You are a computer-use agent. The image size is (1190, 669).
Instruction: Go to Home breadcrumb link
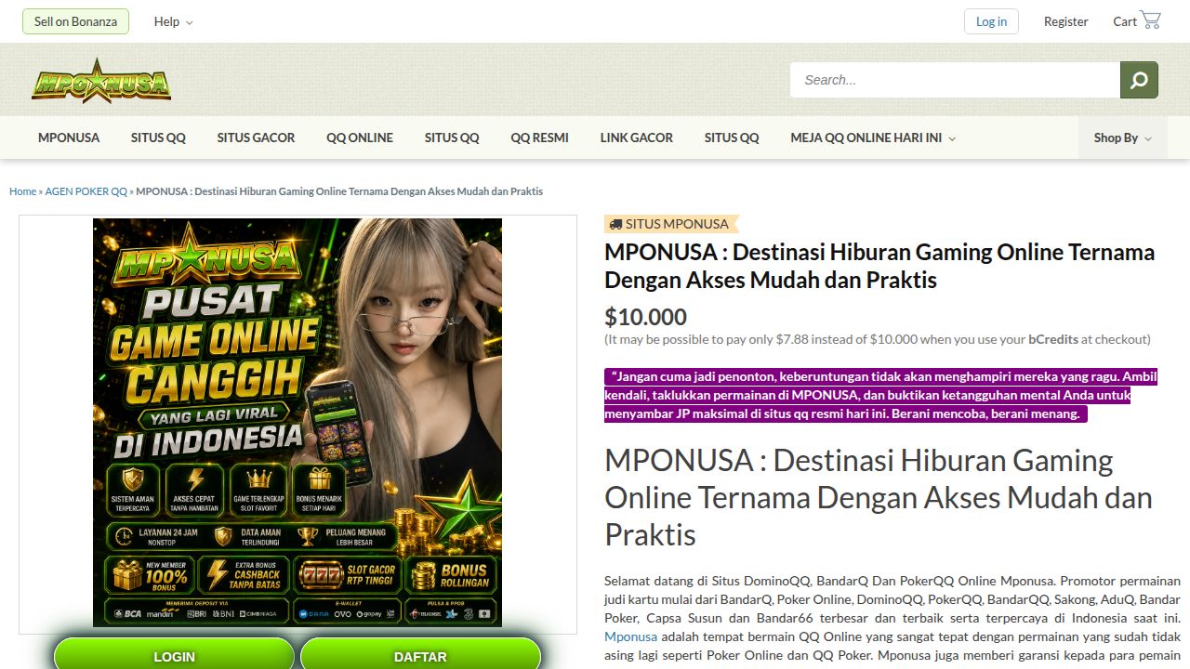pyautogui.click(x=22, y=191)
